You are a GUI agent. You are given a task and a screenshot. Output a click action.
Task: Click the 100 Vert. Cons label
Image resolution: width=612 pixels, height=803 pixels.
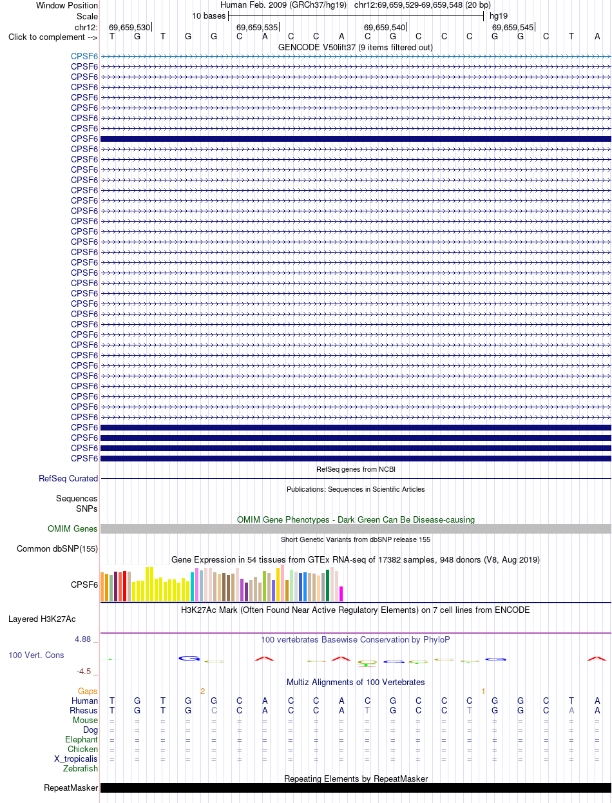tap(36, 655)
